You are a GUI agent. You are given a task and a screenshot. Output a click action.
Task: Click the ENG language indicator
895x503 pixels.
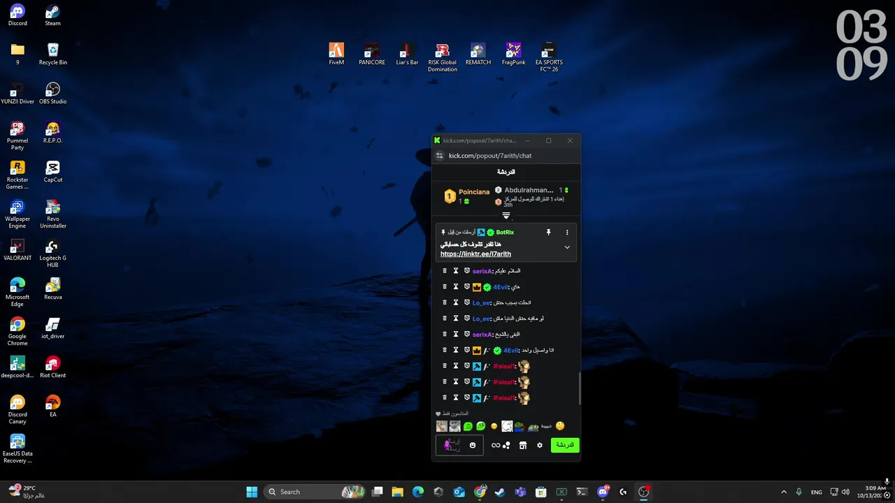pyautogui.click(x=817, y=492)
